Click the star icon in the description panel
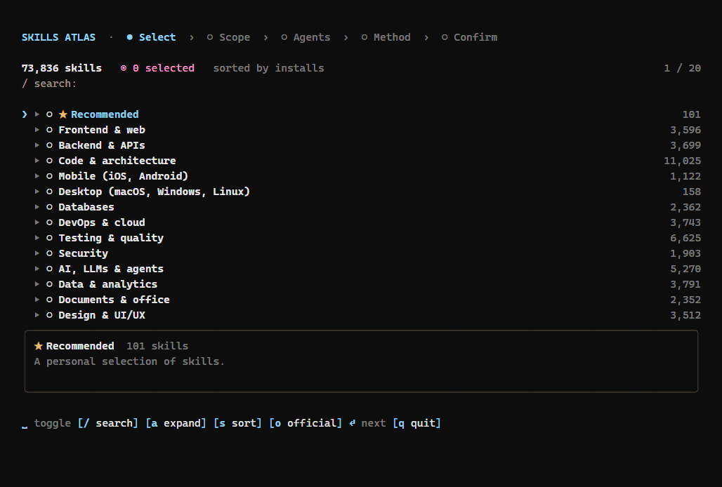722x487 pixels. [39, 346]
